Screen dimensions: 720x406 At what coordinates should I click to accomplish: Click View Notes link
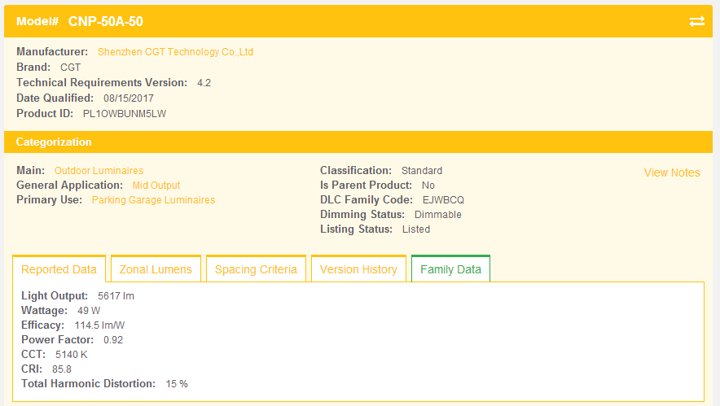[x=672, y=172]
